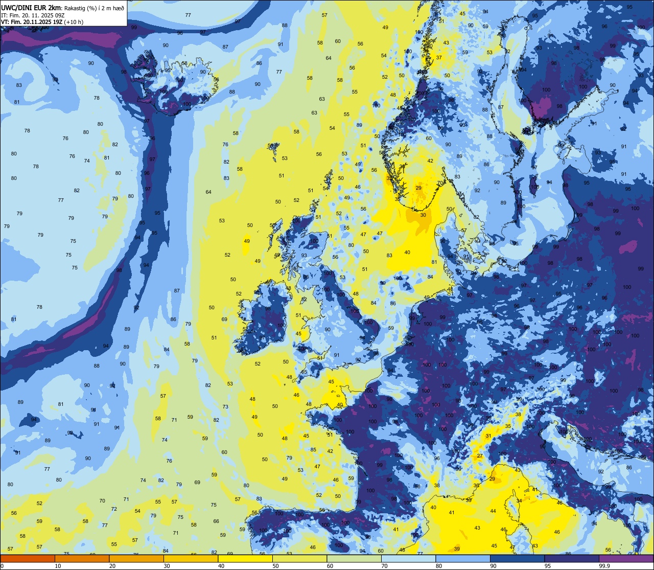Click the legend tick label '90'
Image resolution: width=654 pixels, height=570 pixels.
[493, 566]
